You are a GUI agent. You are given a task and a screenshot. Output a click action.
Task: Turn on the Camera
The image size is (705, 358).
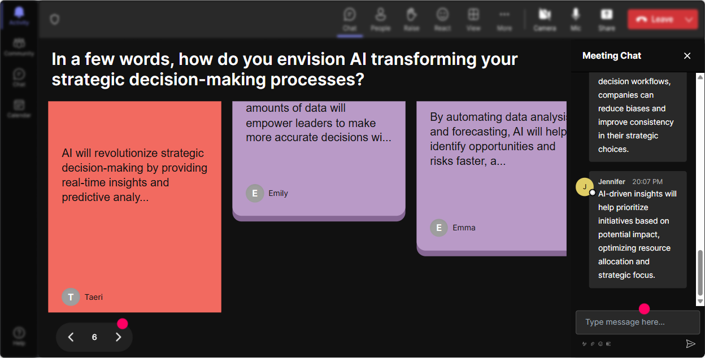tap(545, 19)
